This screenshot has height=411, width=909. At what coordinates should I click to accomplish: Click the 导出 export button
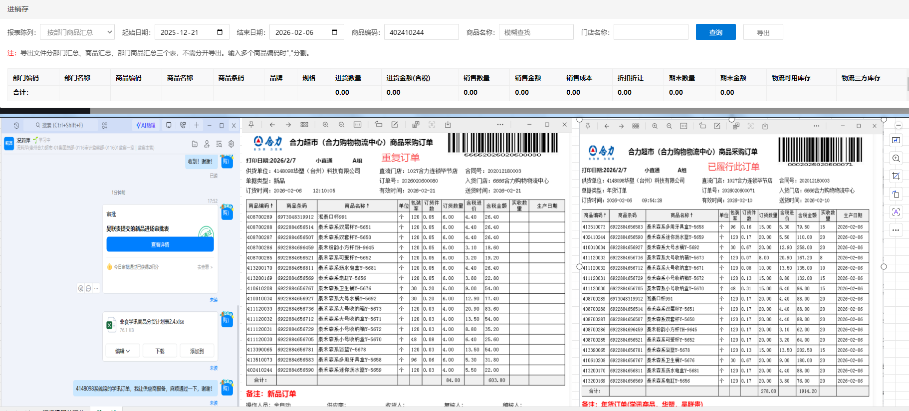point(763,32)
